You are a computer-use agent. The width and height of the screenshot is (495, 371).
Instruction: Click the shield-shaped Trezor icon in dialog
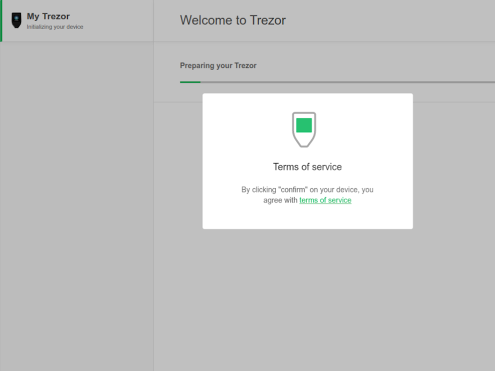click(x=304, y=129)
